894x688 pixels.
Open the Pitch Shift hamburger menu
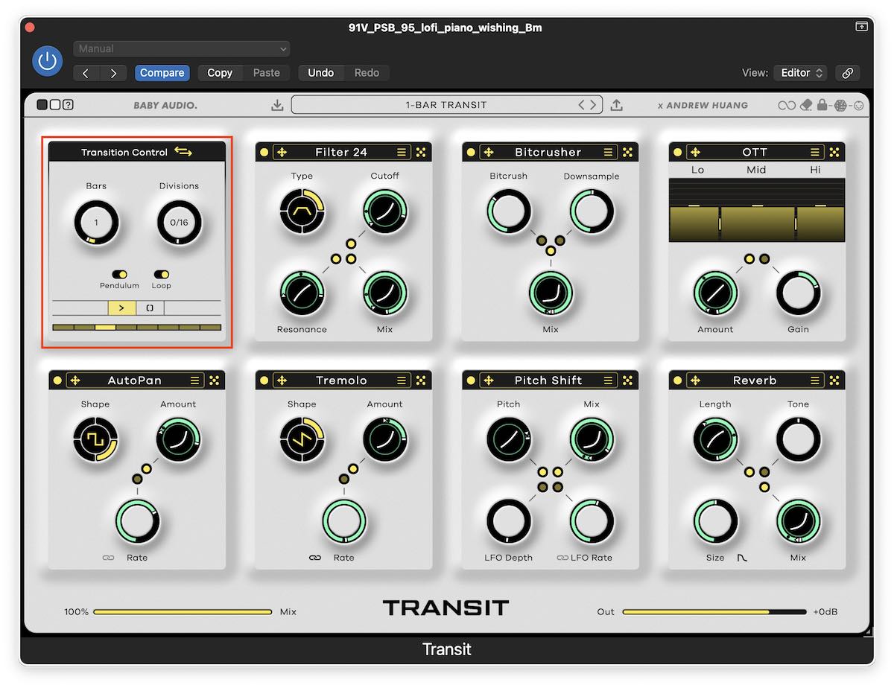609,380
